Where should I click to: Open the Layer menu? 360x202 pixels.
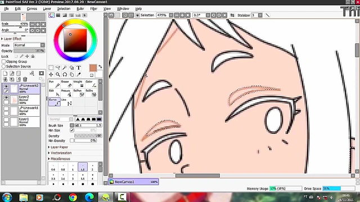point(47,9)
